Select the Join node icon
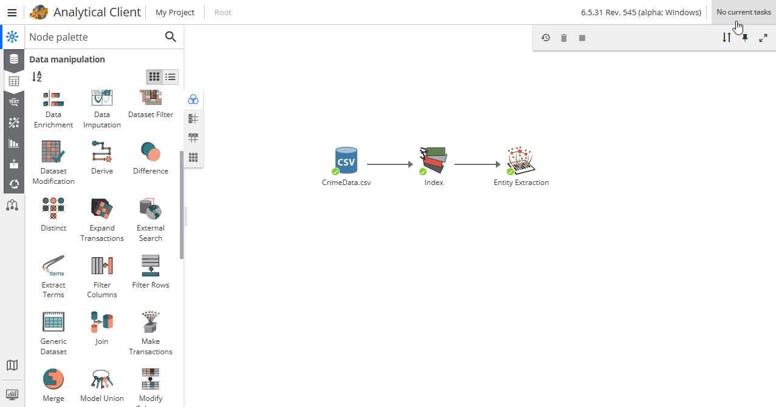Image resolution: width=776 pixels, height=407 pixels. pyautogui.click(x=101, y=322)
